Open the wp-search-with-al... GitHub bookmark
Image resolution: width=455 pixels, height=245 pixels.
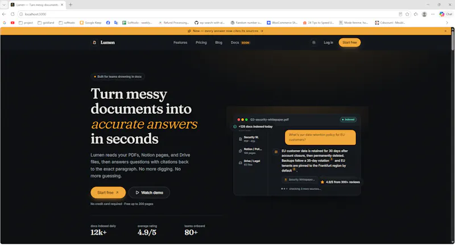pyautogui.click(x=209, y=23)
